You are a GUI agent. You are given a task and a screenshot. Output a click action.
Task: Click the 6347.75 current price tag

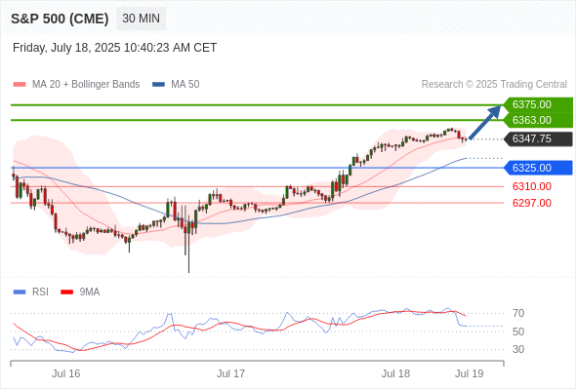[537, 138]
